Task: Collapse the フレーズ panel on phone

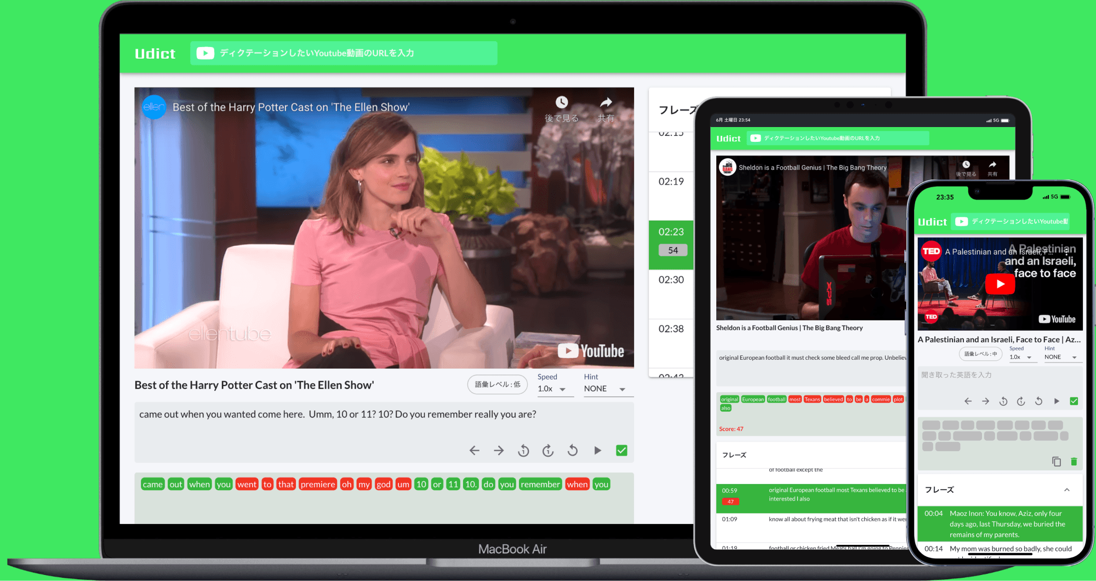Action: 1067,490
